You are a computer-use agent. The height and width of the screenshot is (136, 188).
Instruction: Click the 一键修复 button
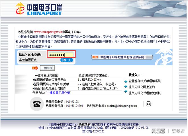tap(47, 68)
